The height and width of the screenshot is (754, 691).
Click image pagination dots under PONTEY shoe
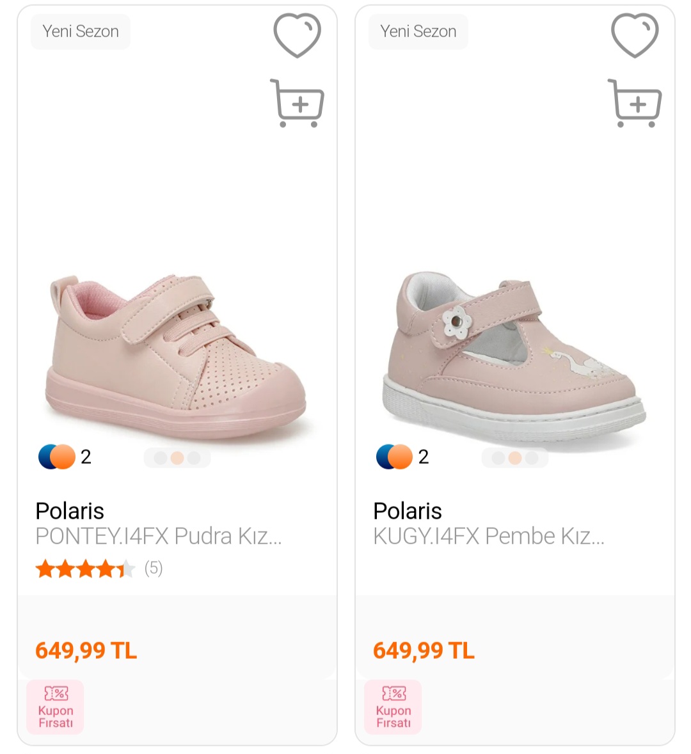[177, 458]
